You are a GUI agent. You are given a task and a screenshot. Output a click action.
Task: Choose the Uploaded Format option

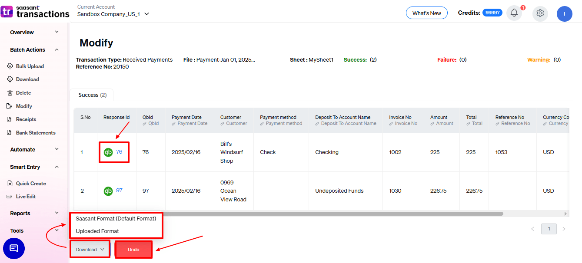[x=97, y=231]
